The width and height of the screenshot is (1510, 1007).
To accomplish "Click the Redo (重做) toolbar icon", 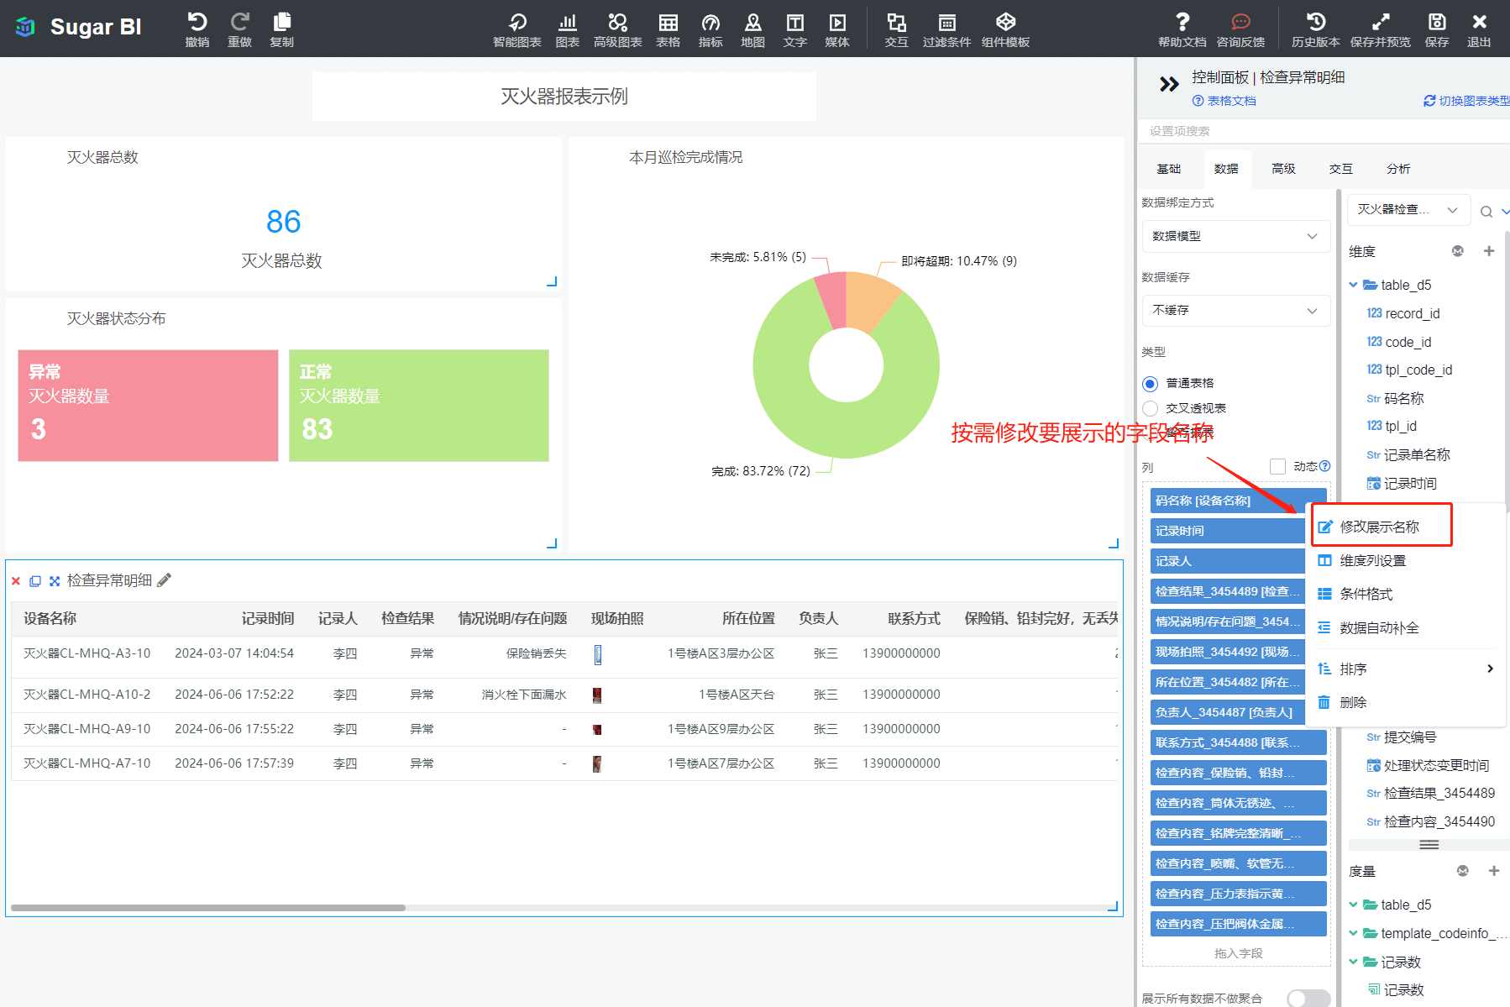I will click(239, 29).
